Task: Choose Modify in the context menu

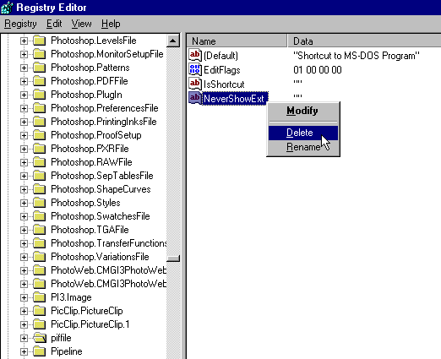Action: click(303, 111)
